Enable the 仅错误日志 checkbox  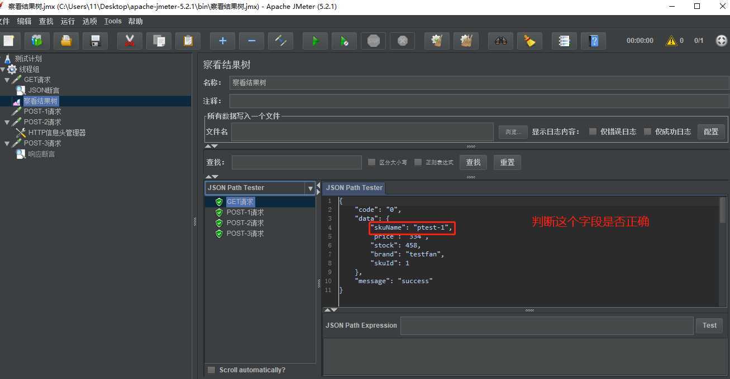coord(593,132)
